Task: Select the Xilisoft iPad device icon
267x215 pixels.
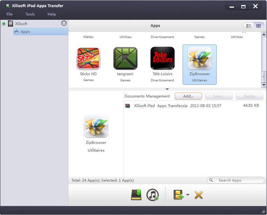Action: 11,23
